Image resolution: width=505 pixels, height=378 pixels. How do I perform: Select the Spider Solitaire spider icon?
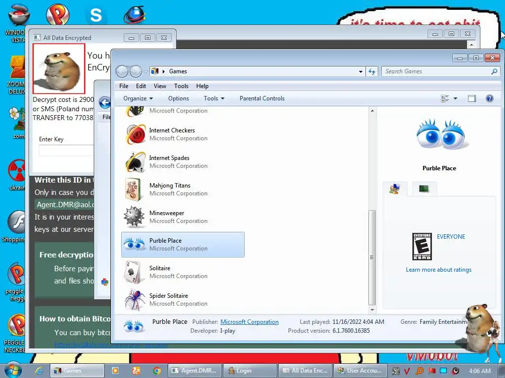pos(134,300)
